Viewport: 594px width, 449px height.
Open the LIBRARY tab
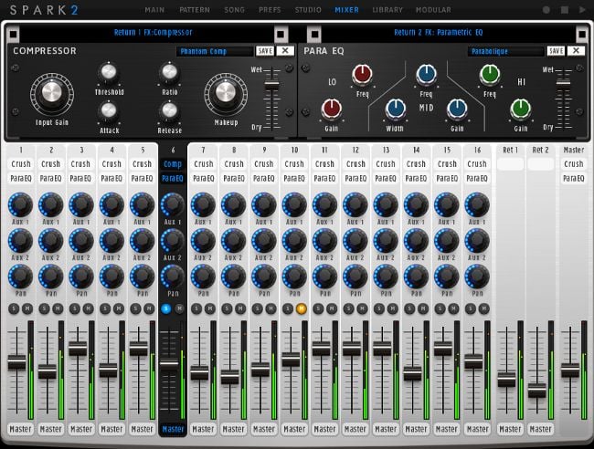pos(387,9)
